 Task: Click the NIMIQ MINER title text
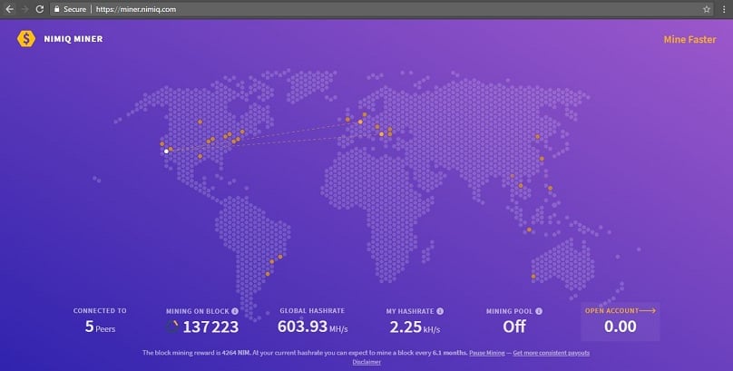tap(73, 39)
